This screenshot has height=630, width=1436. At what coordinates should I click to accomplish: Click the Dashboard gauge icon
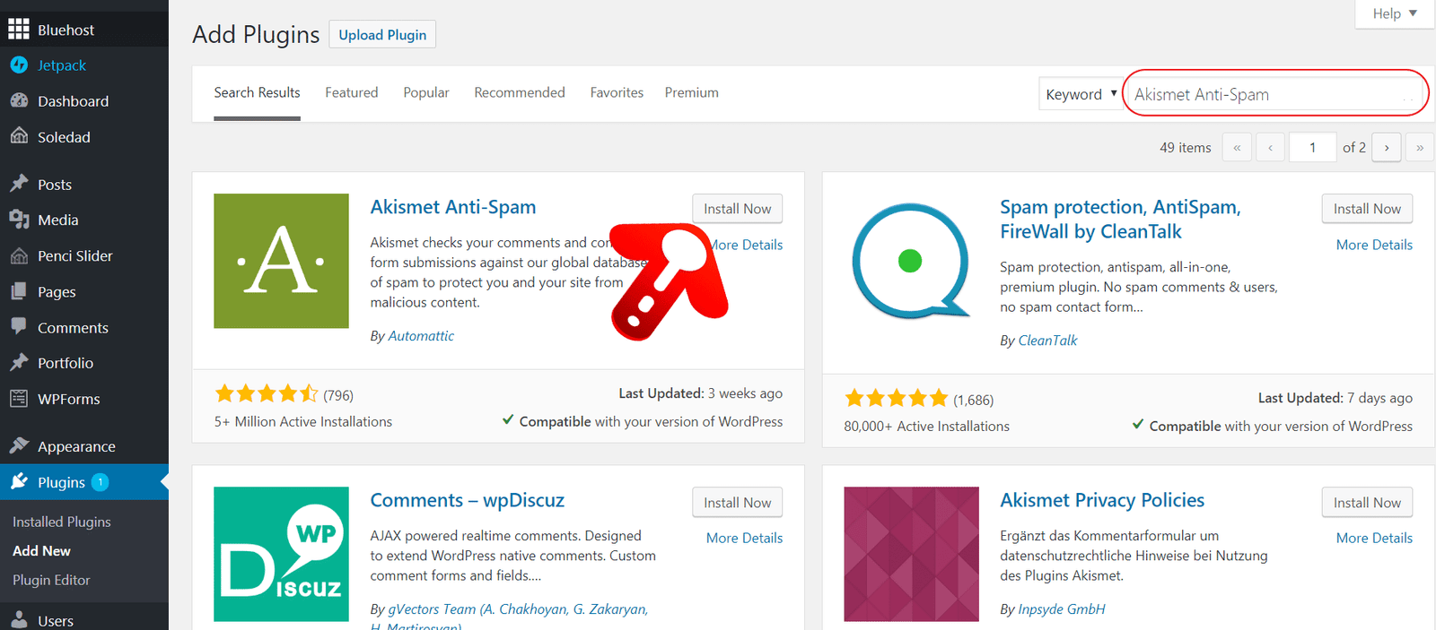[19, 101]
